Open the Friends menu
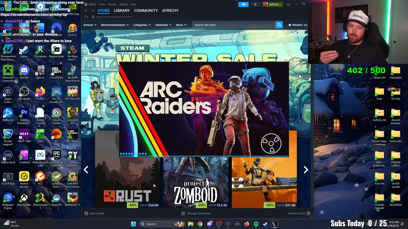Screen dimensions: 408x229 coord(112,4)
